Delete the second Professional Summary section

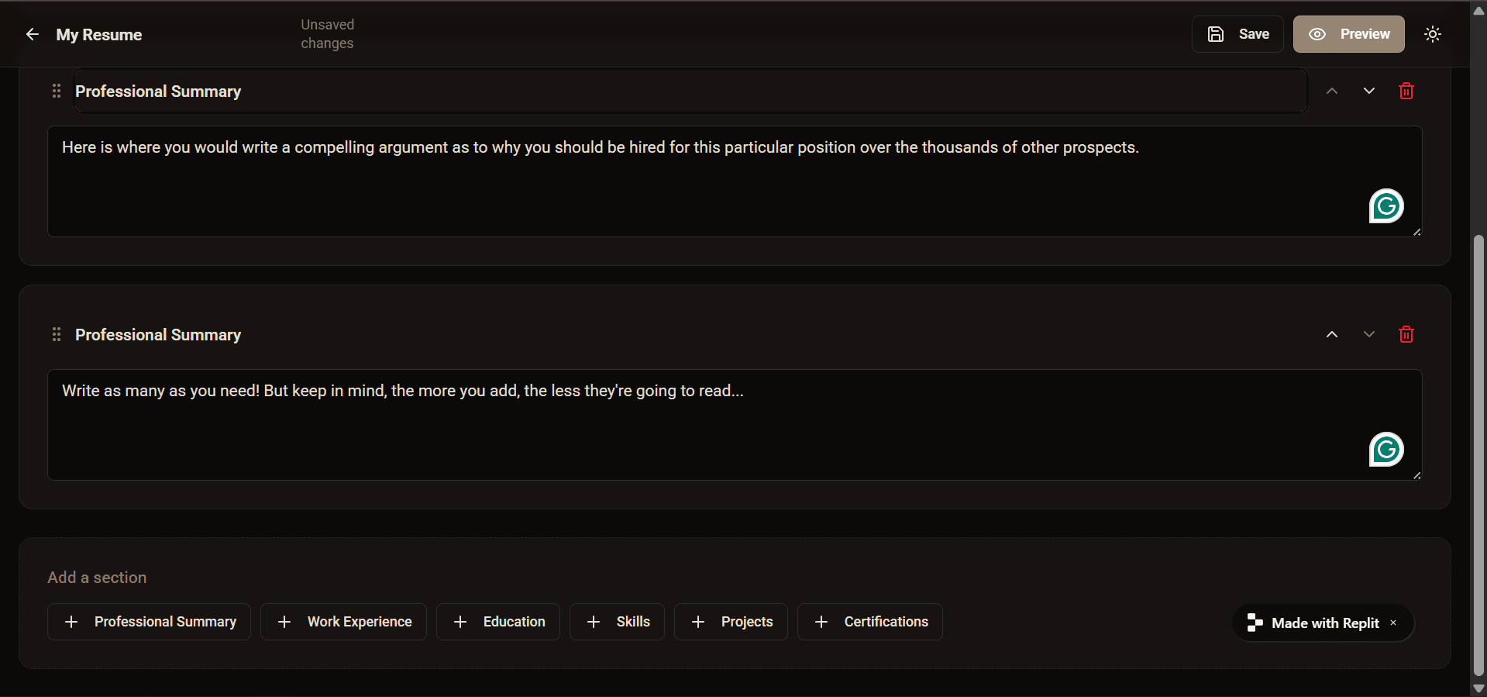pos(1406,335)
